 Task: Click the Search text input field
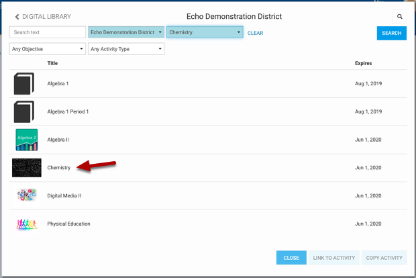[47, 32]
